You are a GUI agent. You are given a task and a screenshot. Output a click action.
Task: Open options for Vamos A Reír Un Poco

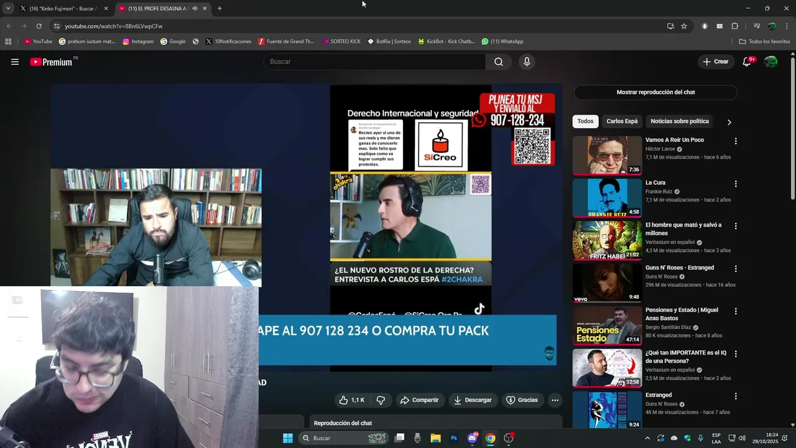click(x=736, y=141)
